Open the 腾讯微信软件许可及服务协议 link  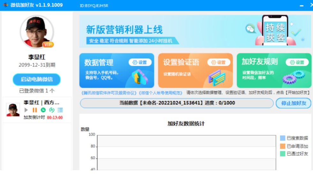pos(109,93)
